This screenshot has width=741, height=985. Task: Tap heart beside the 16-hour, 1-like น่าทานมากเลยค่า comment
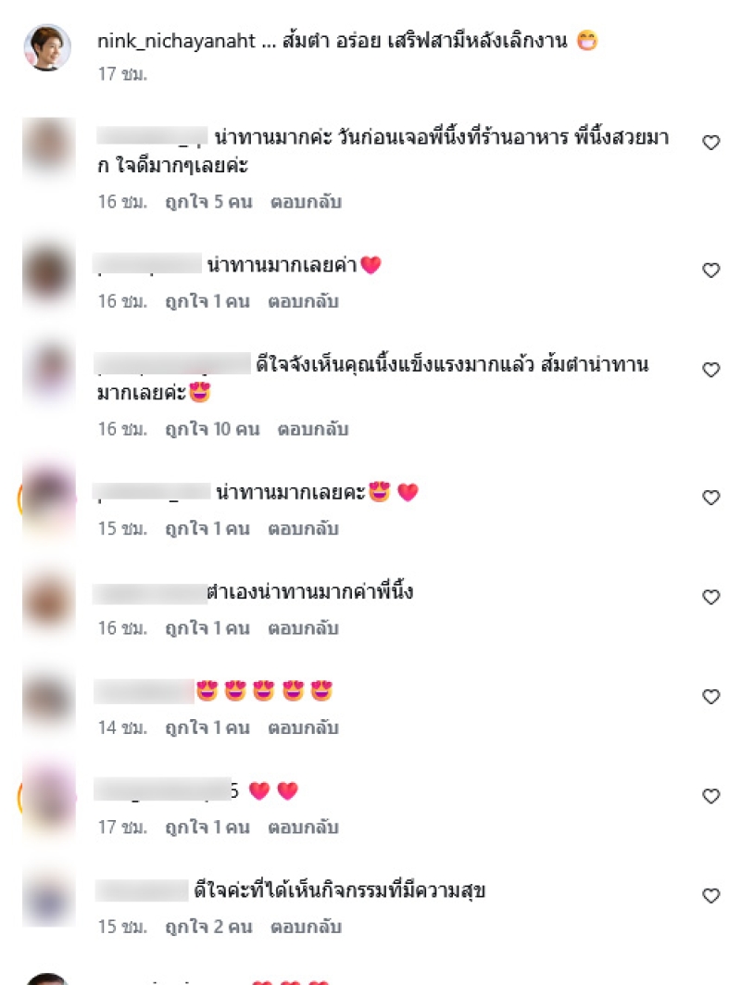[x=710, y=271]
